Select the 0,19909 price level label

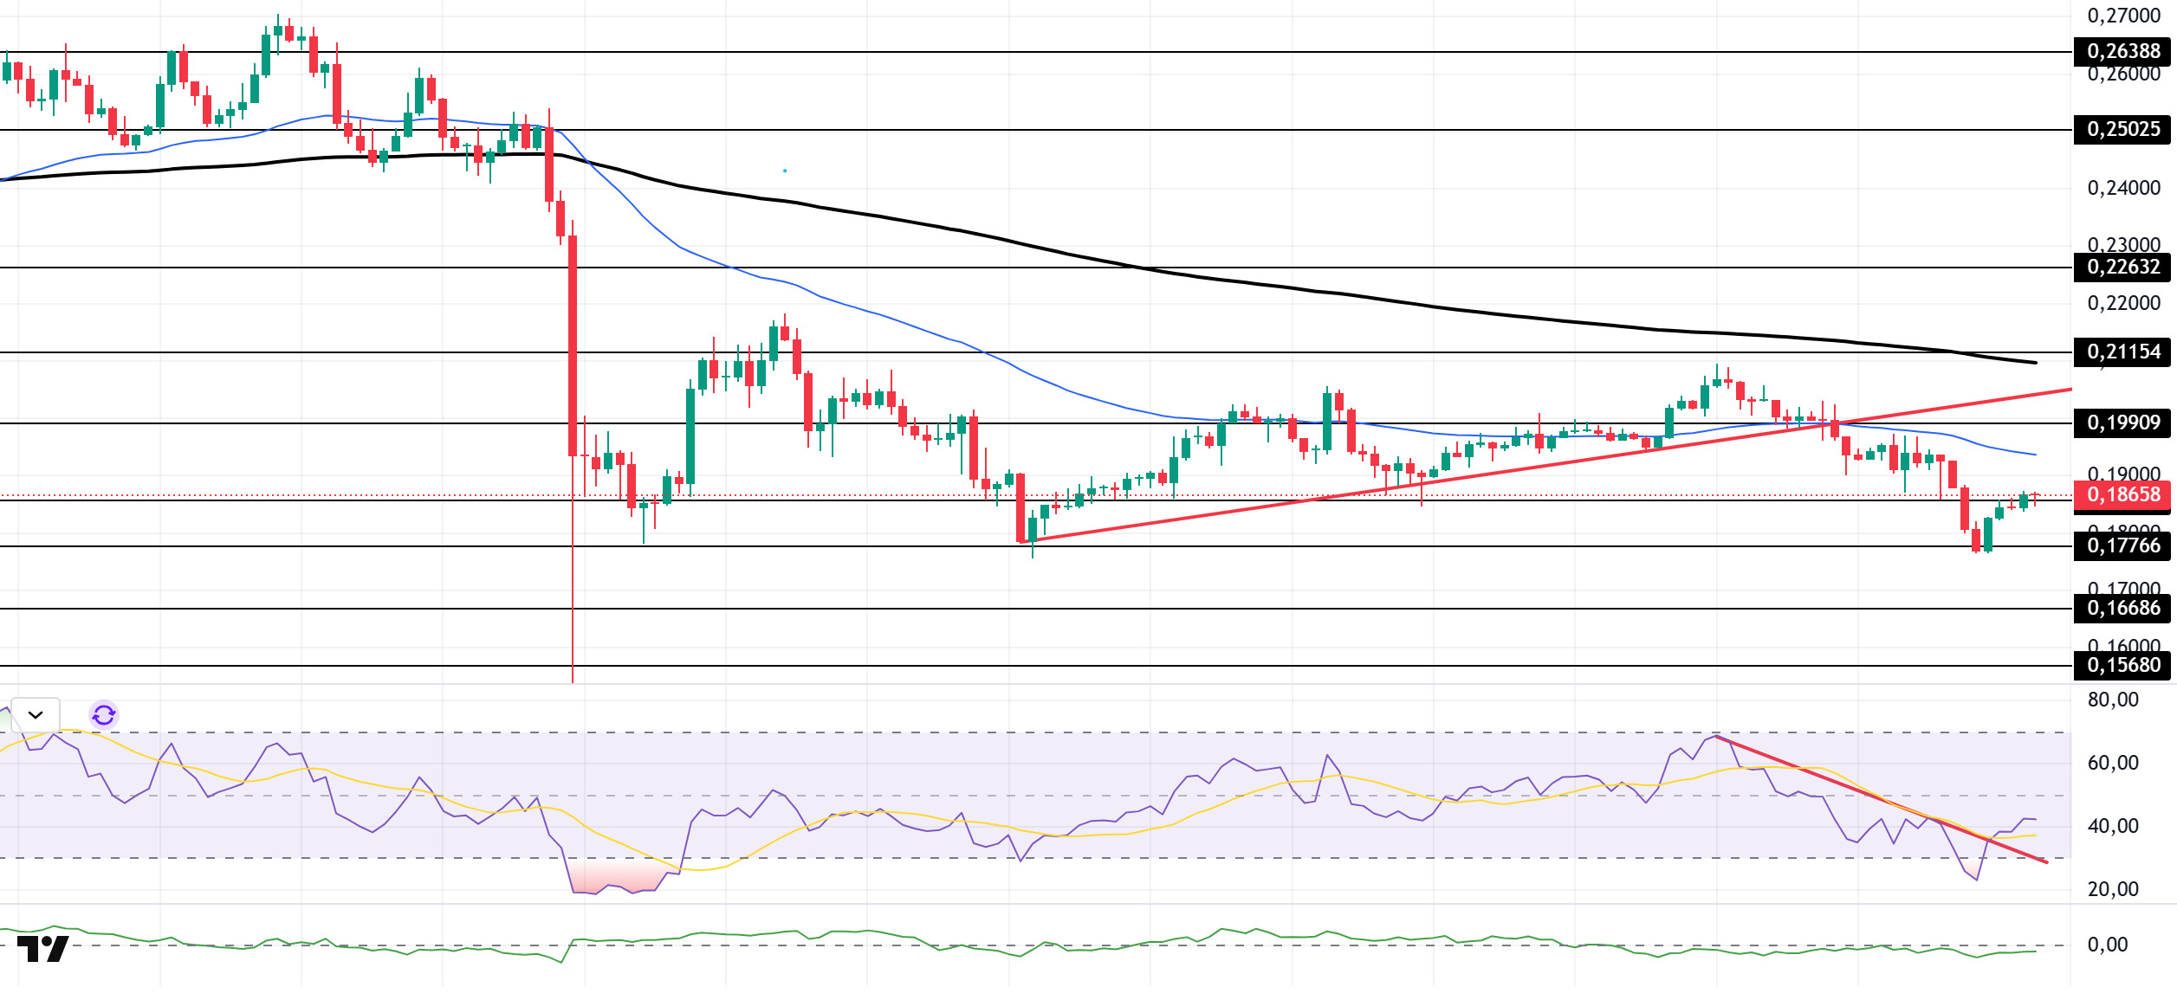click(2122, 423)
